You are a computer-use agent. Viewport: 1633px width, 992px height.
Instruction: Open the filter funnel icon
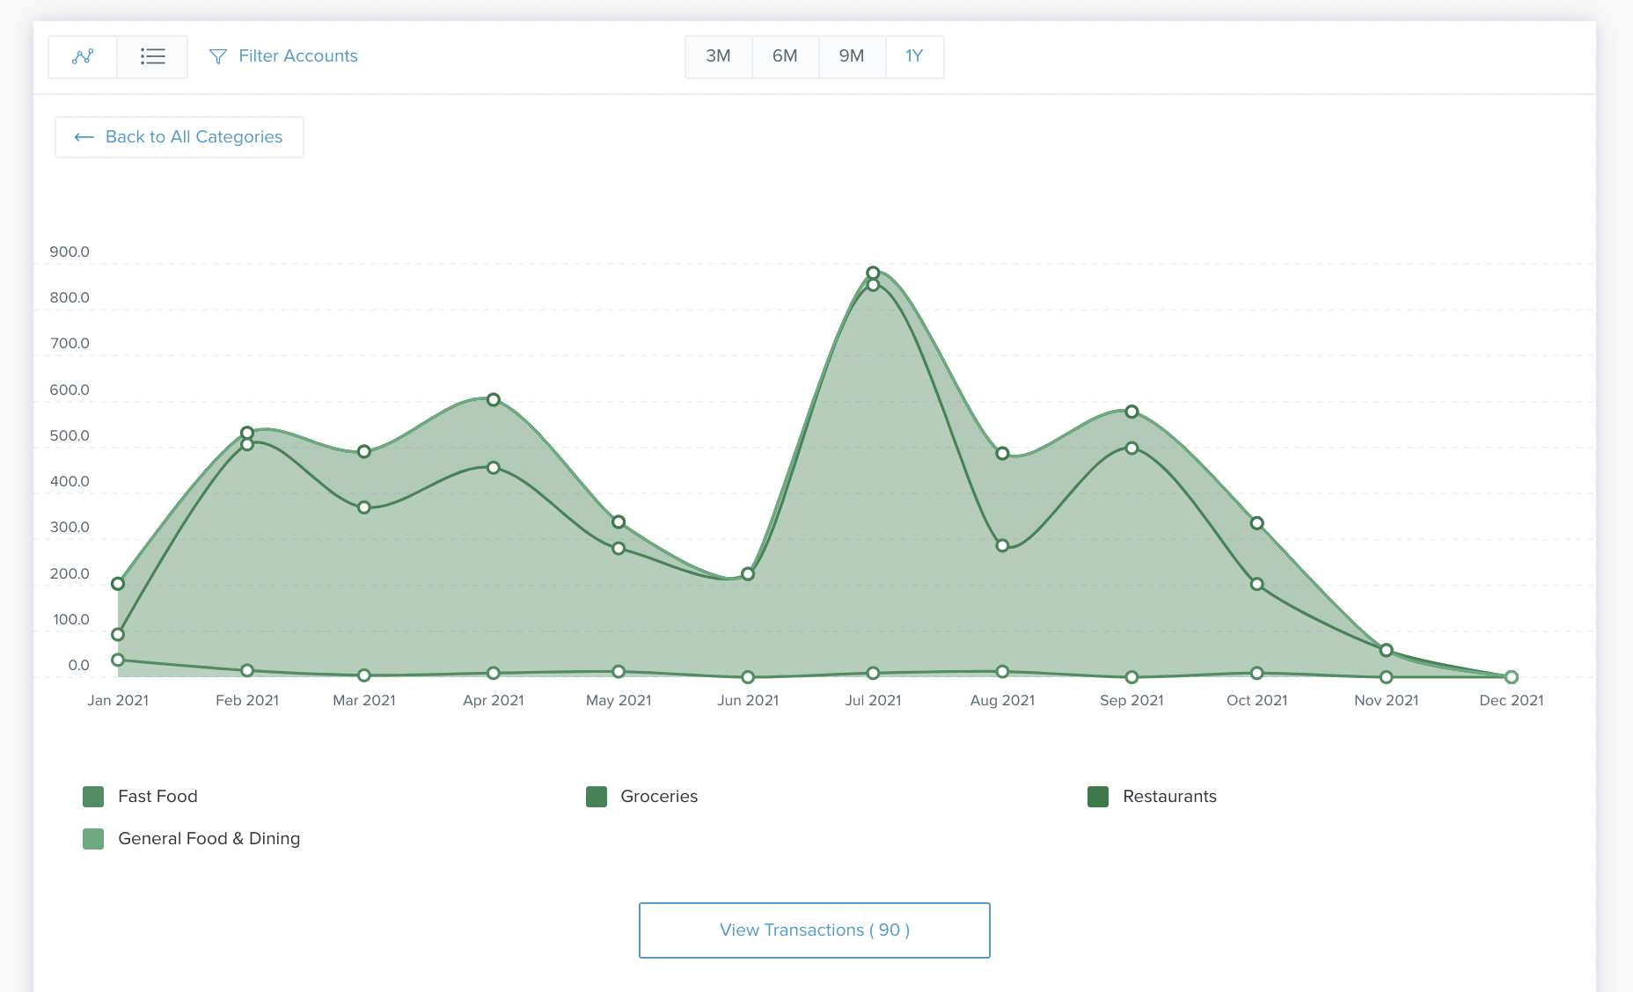pyautogui.click(x=218, y=56)
